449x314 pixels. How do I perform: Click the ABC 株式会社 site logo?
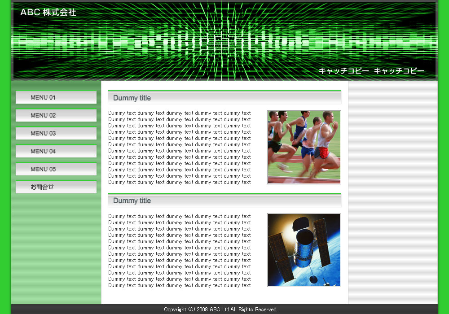tap(48, 12)
